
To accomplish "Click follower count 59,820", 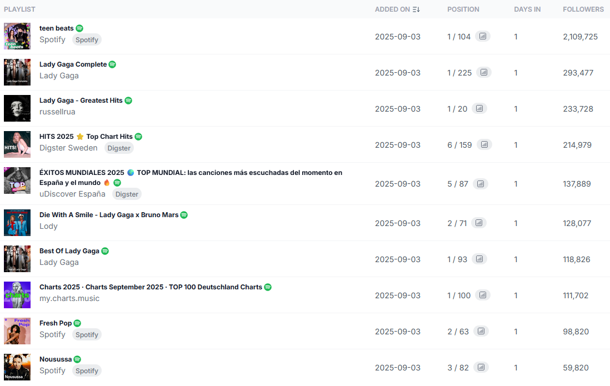I will point(576,368).
